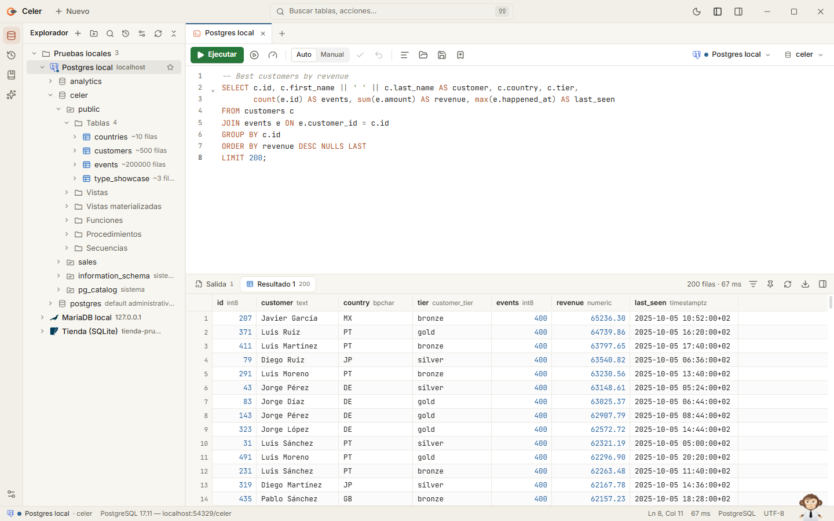The image size is (834, 521).
Task: Expand the MariaDB local connection
Action: click(x=42, y=318)
